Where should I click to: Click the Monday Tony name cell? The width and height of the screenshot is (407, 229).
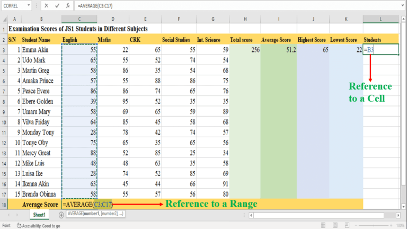[41, 132]
